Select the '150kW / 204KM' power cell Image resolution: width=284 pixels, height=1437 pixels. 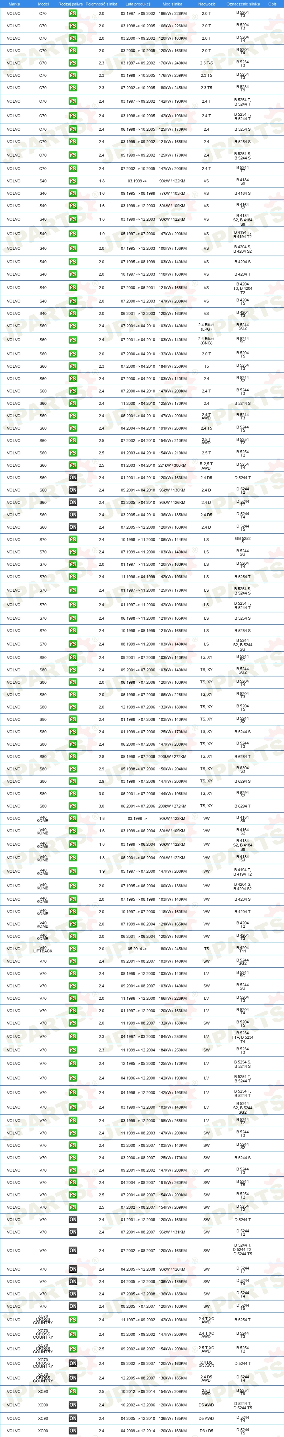[173, 769]
